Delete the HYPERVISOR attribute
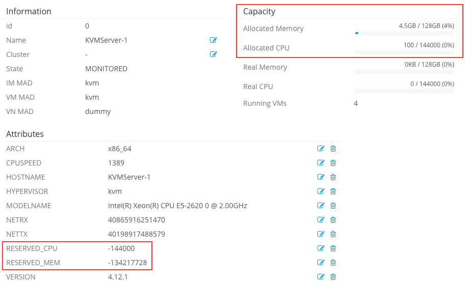This screenshot has width=472, height=285. [x=333, y=191]
